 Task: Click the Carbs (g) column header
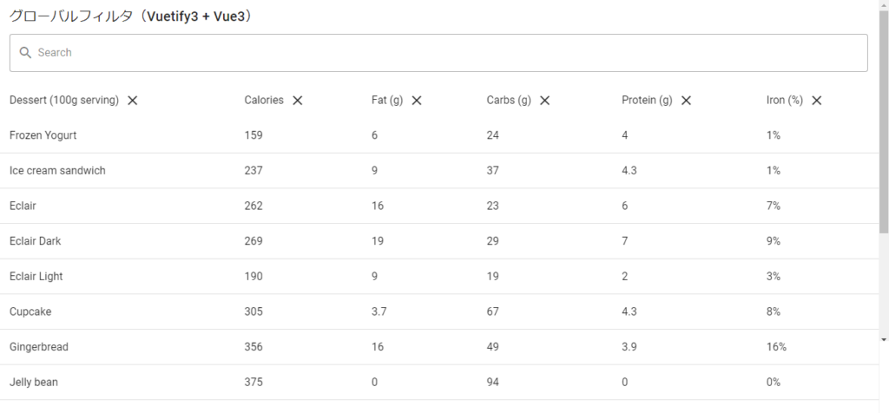click(x=509, y=101)
